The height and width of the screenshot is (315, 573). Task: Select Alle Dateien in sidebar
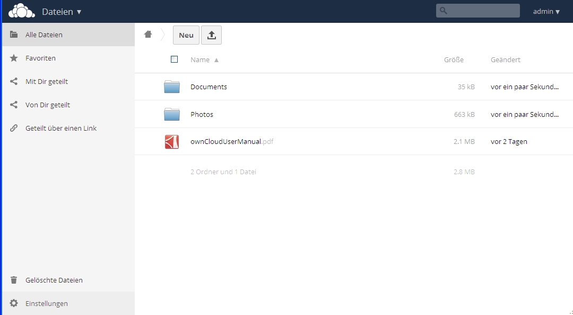pyautogui.click(x=68, y=35)
